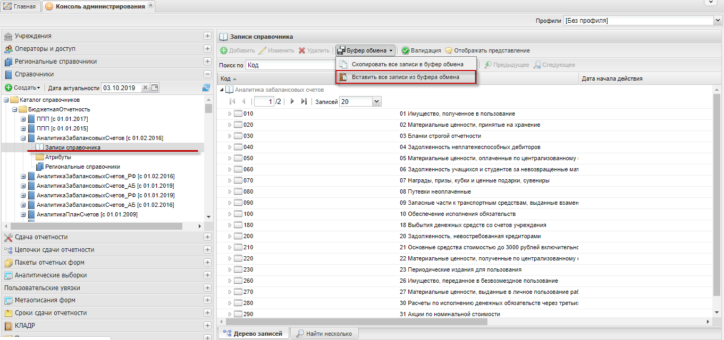The width and height of the screenshot is (724, 340).
Task: Click the page number input field
Action: (x=264, y=101)
